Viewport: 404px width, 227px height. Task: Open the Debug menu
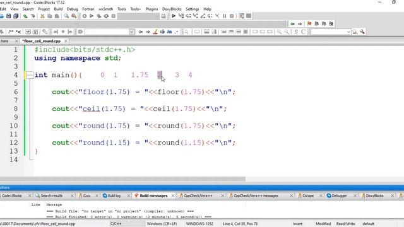tap(73, 9)
